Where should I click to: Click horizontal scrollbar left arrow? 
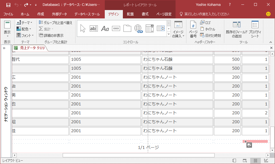coord(15,155)
